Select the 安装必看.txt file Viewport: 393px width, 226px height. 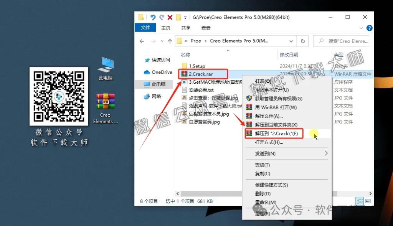(x=198, y=90)
